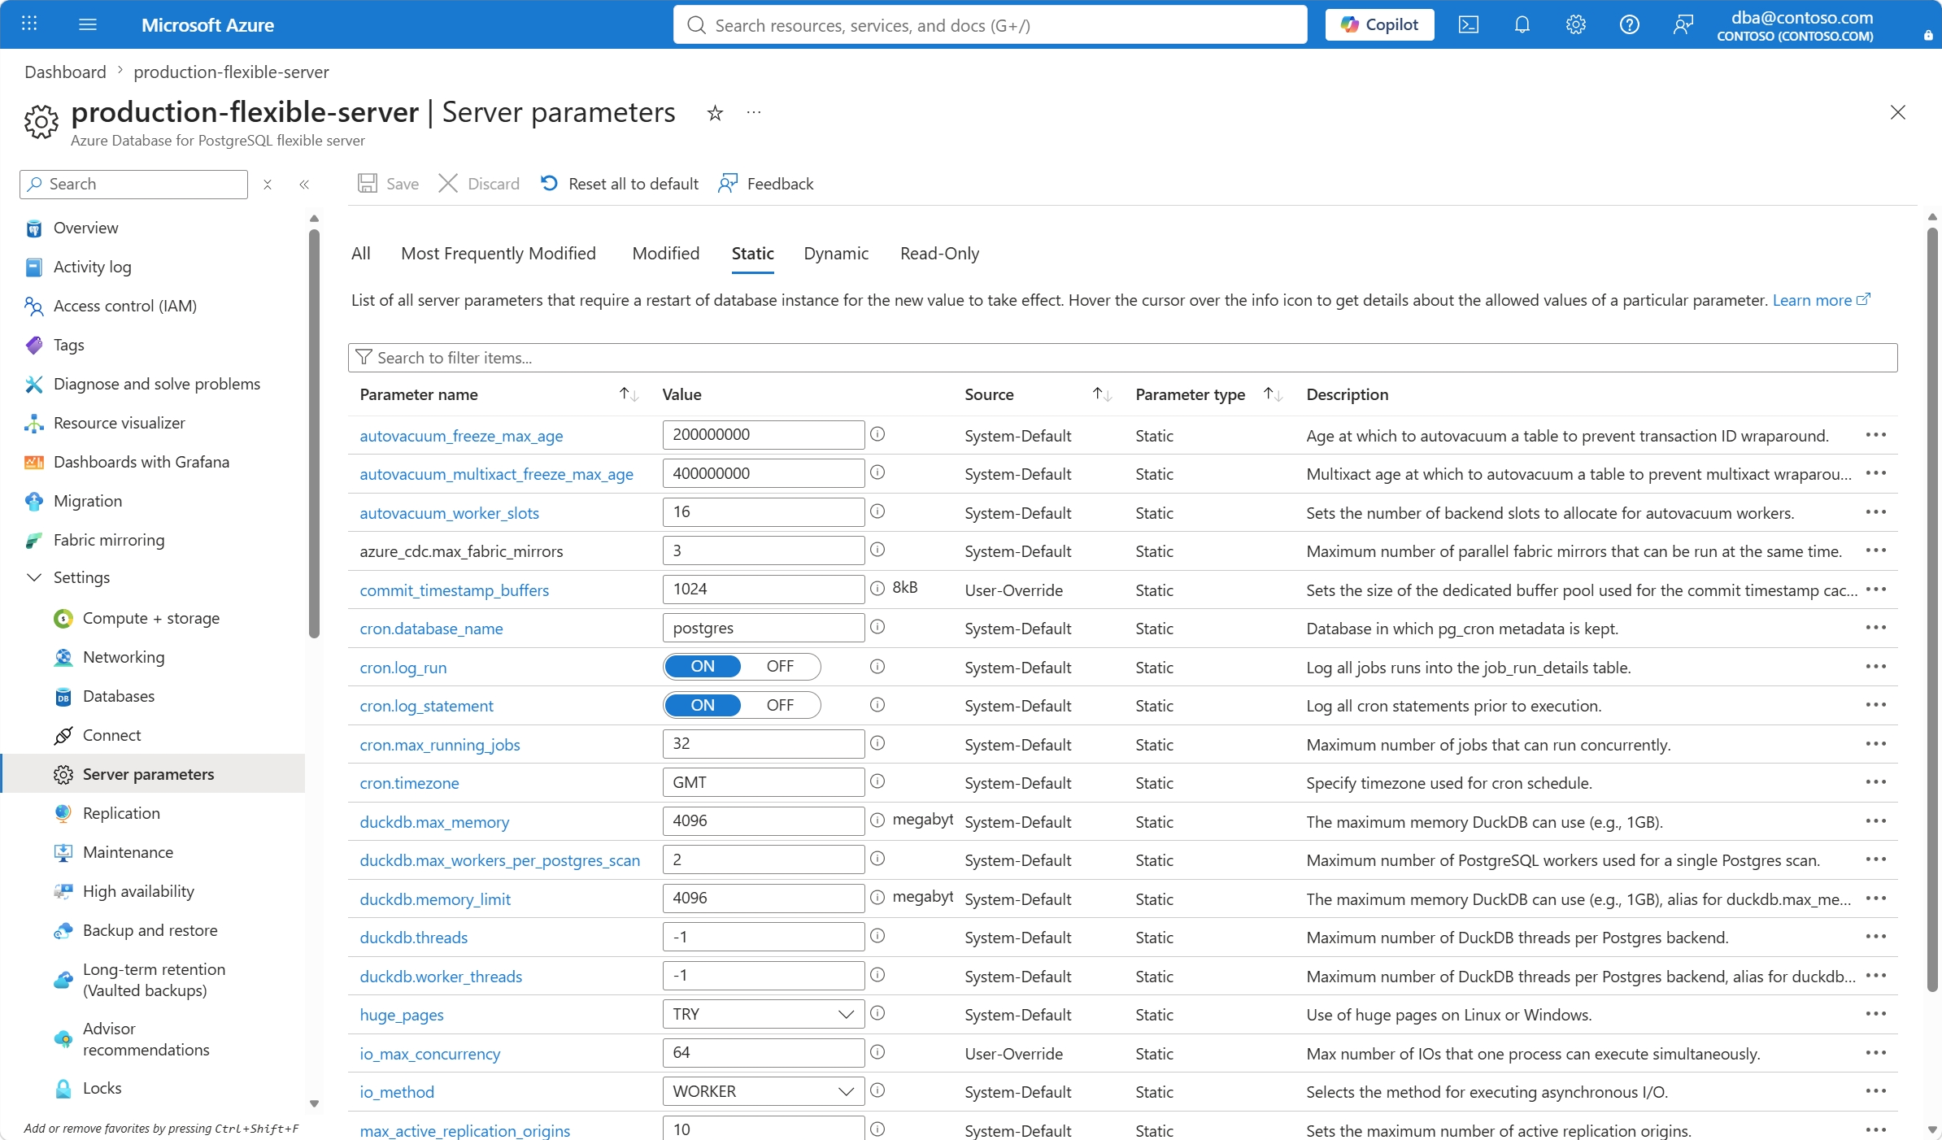This screenshot has height=1140, width=1942.
Task: Click the info icon for io_max_concurrency
Action: [x=877, y=1052]
